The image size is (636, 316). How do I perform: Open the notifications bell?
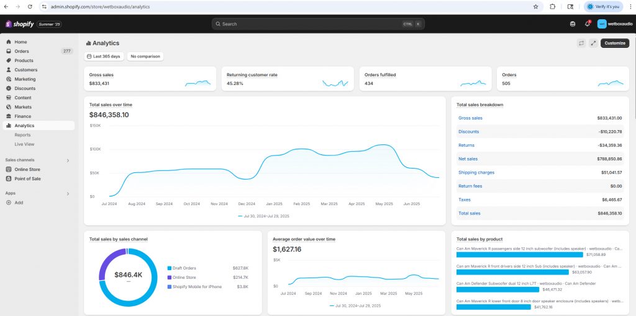[587, 24]
